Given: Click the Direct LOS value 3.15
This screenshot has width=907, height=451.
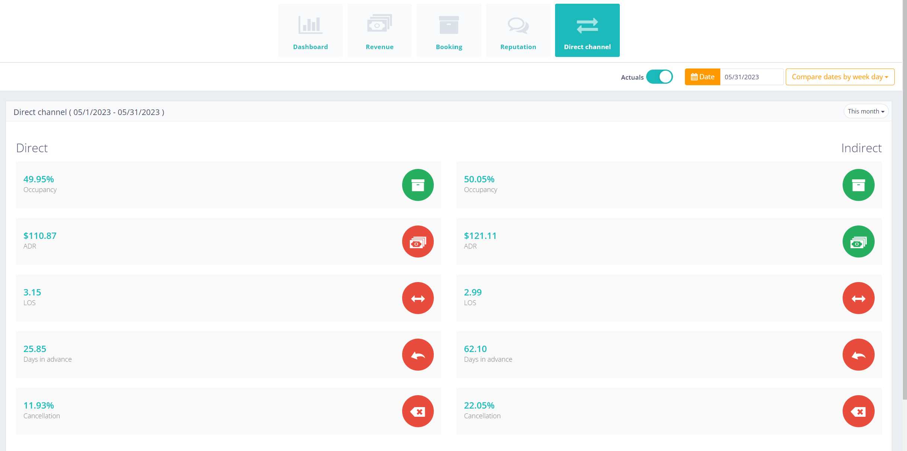Looking at the screenshot, I should click(x=32, y=292).
